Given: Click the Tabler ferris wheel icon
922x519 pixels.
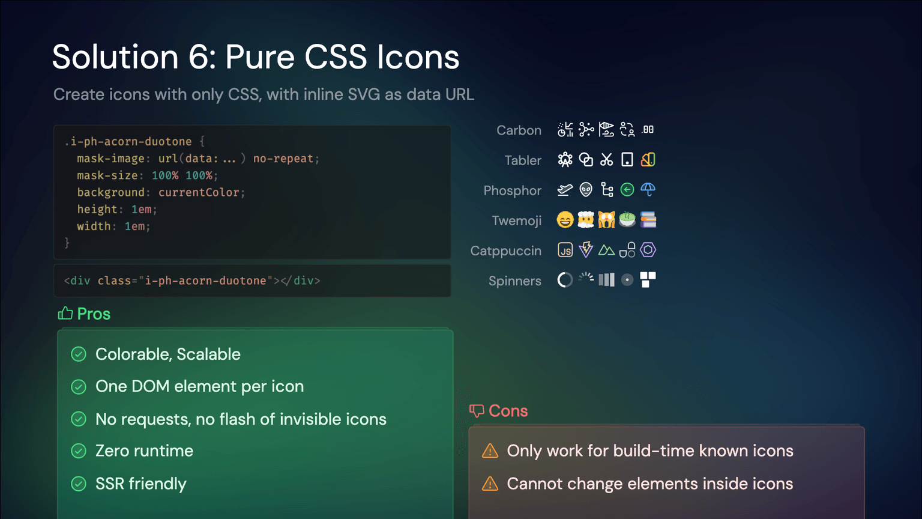Looking at the screenshot, I should coord(565,160).
